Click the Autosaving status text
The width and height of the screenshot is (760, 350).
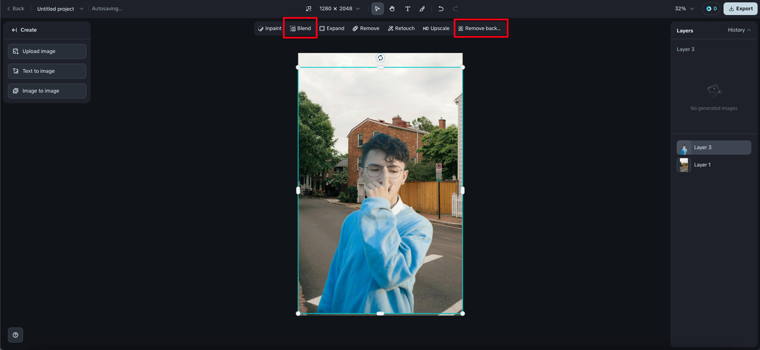tap(107, 9)
